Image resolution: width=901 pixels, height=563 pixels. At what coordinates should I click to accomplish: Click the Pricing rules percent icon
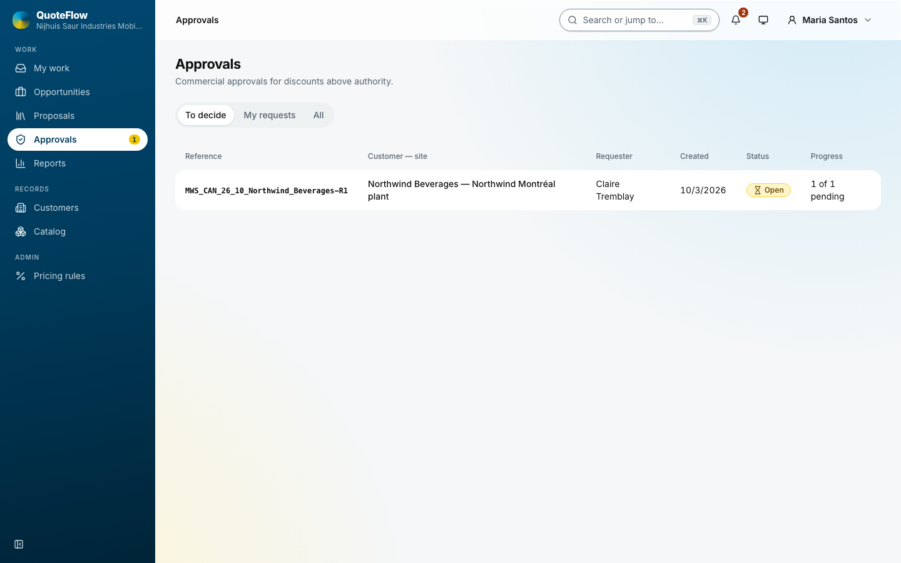point(21,276)
